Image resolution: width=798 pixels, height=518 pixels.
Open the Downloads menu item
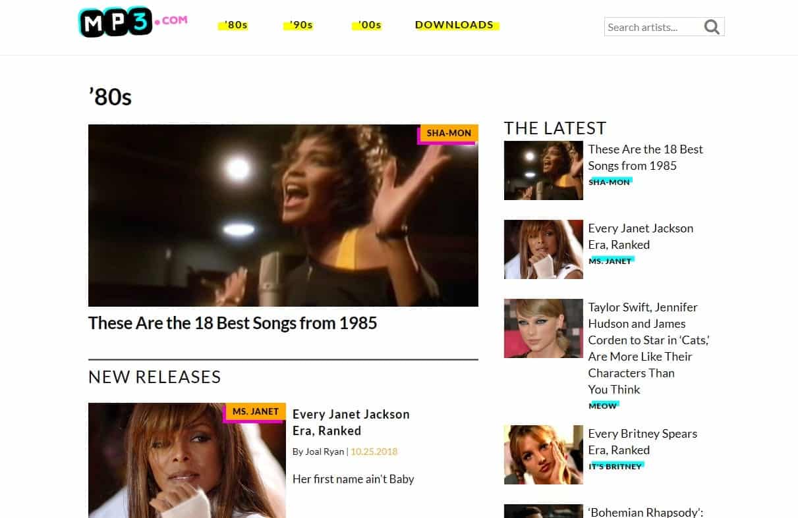(455, 25)
